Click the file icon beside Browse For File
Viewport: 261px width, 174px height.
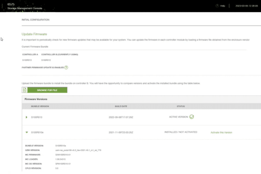pos(25,90)
